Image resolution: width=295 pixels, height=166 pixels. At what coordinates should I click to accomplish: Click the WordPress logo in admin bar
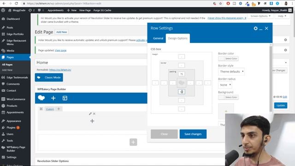click(x=3, y=10)
